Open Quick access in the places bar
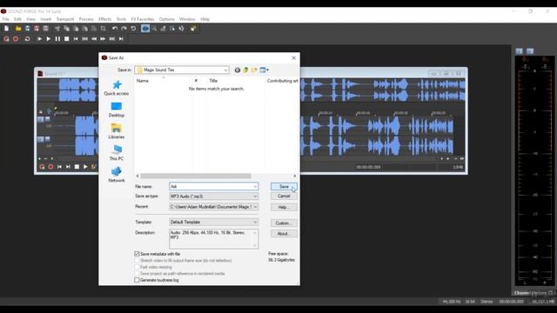The image size is (557, 313). (x=117, y=88)
